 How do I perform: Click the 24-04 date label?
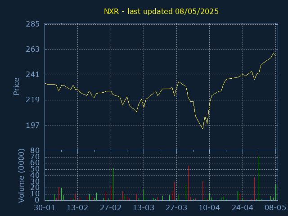[x=243, y=208]
